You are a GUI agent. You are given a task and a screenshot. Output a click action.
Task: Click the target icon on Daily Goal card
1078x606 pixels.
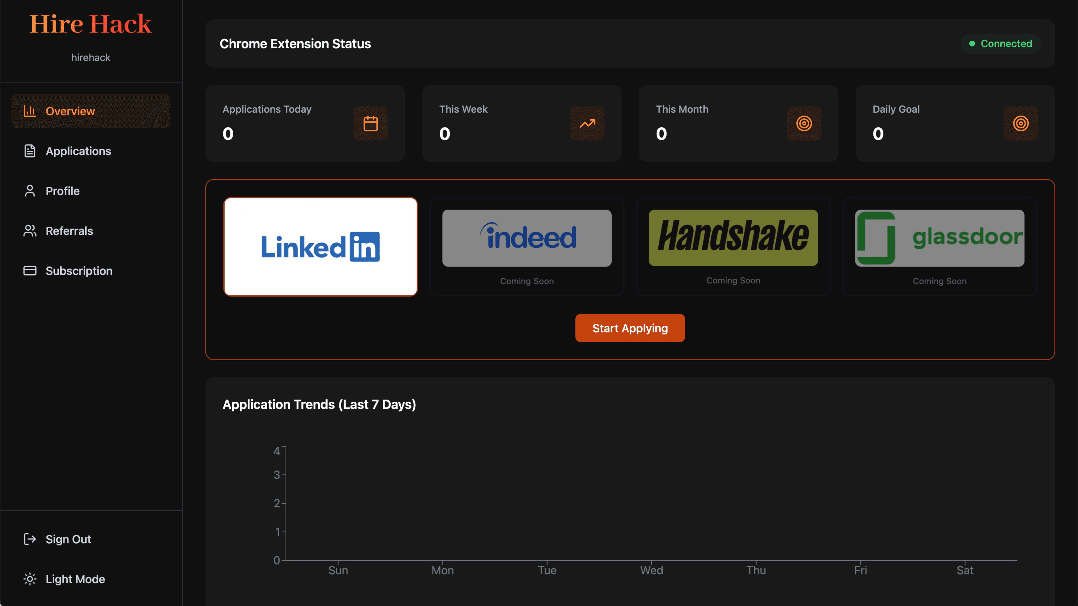pos(1021,123)
